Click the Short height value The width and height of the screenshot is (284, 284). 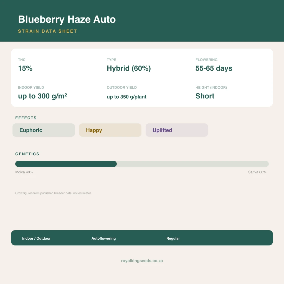point(205,96)
